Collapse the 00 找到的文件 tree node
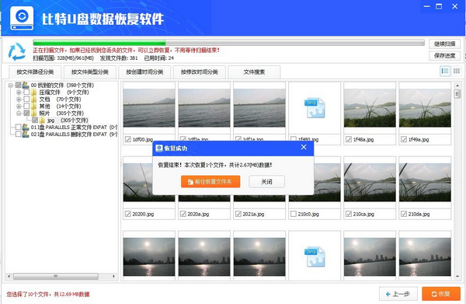 click(10, 86)
